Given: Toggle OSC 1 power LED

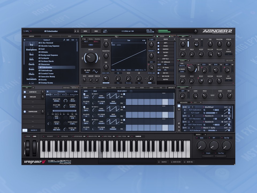Looking at the screenshot, I should tap(82, 36).
